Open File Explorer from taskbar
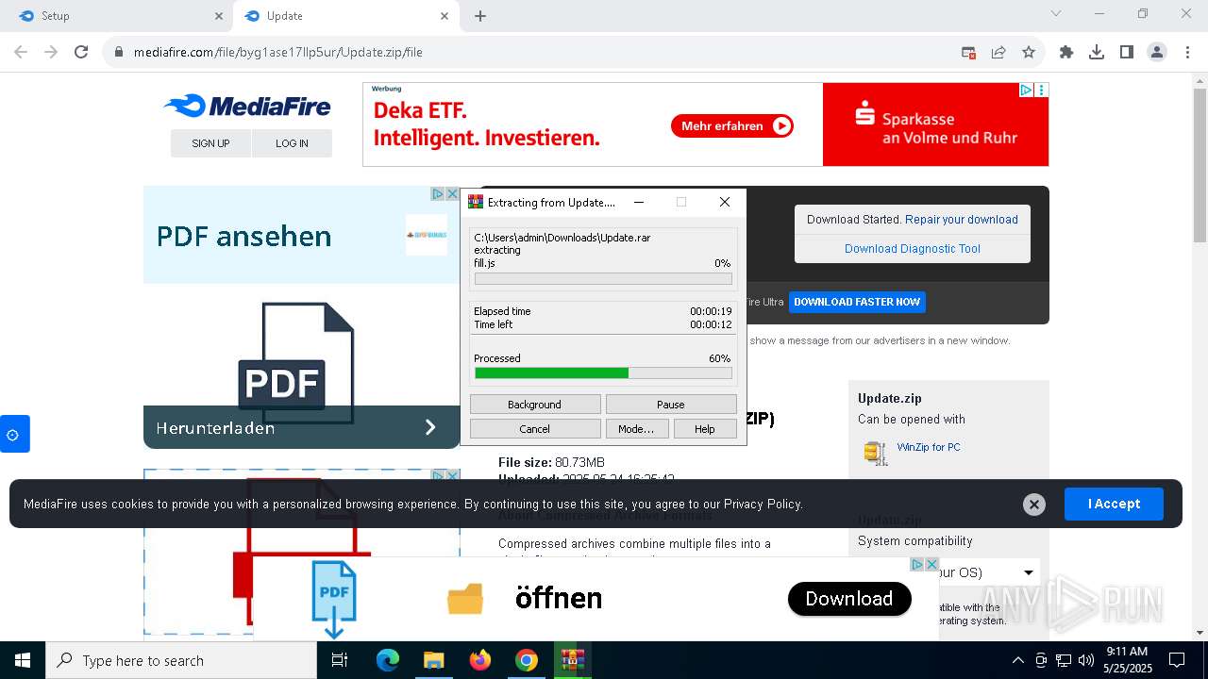 [x=434, y=660]
